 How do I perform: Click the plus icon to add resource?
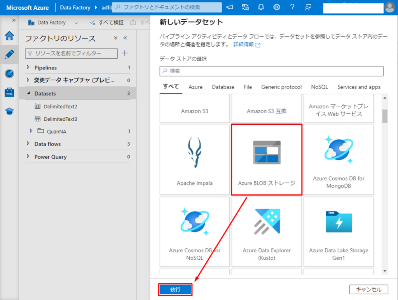pyautogui.click(x=125, y=53)
